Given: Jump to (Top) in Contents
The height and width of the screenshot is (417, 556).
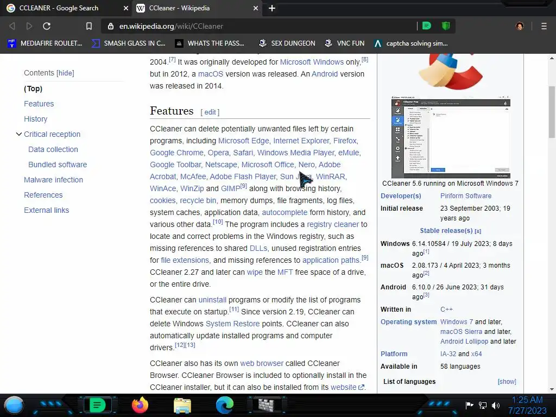Looking at the screenshot, I should pyautogui.click(x=33, y=89).
